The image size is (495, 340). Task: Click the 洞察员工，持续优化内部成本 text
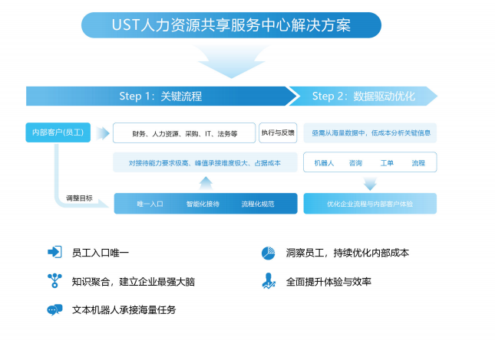348,253
